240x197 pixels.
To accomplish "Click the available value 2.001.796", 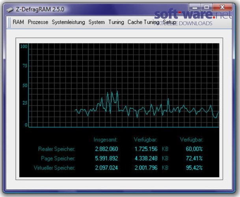I will (x=146, y=168).
